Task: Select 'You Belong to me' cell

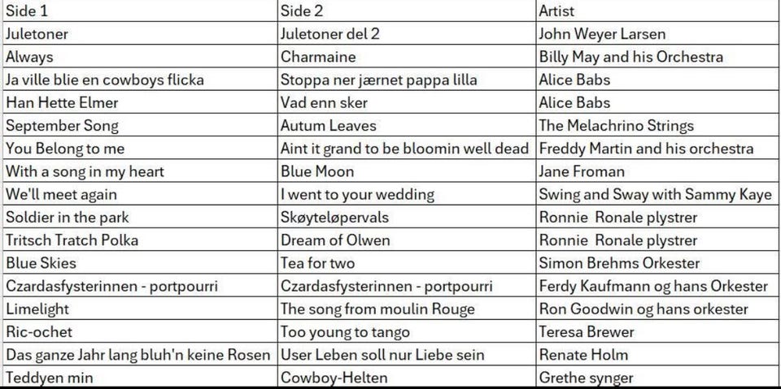Action: point(140,148)
